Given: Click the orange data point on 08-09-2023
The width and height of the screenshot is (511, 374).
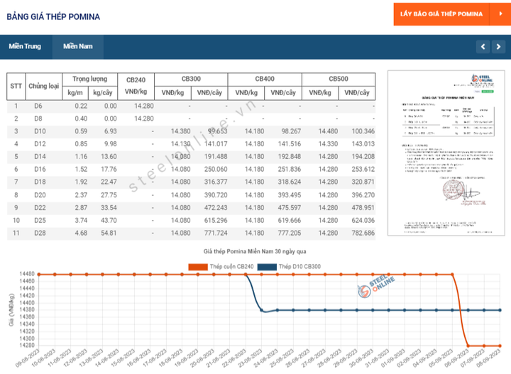Looking at the screenshot, I should 500,346.
